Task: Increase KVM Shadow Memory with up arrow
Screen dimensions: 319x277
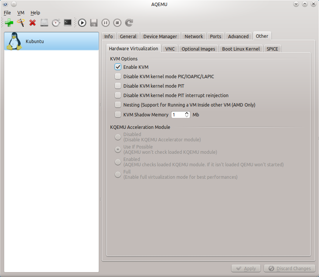Action: (187, 113)
